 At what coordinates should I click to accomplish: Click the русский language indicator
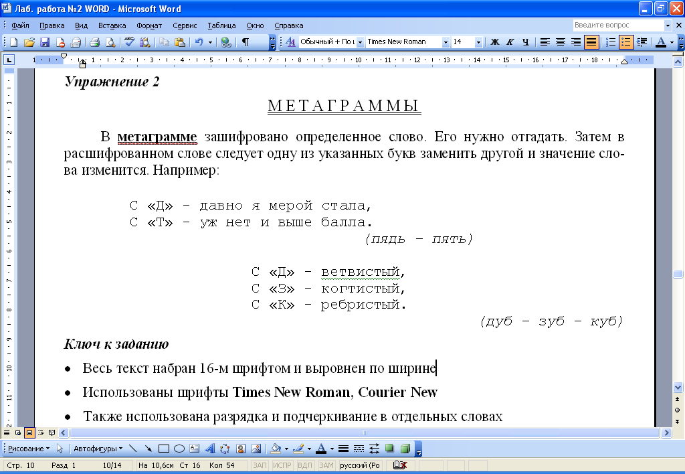point(360,465)
